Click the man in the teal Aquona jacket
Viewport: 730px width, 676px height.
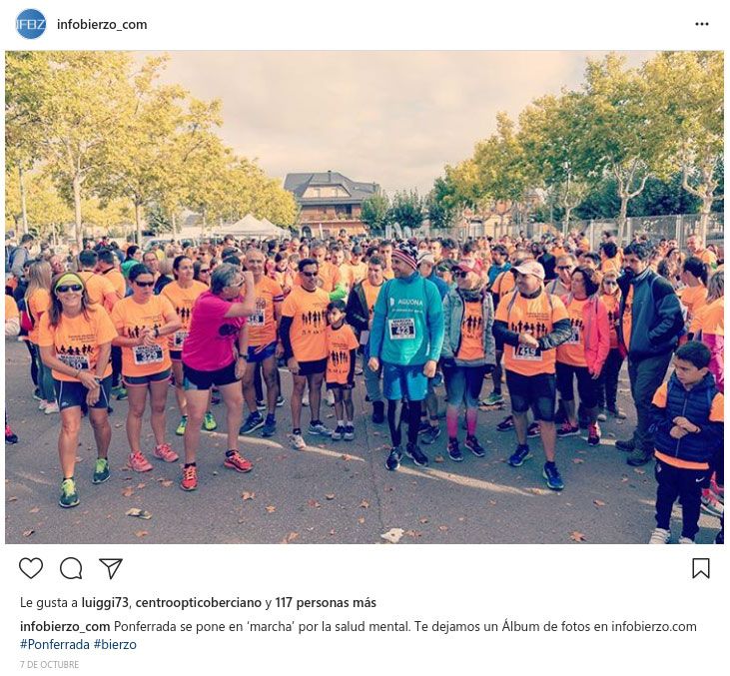pos(406,353)
